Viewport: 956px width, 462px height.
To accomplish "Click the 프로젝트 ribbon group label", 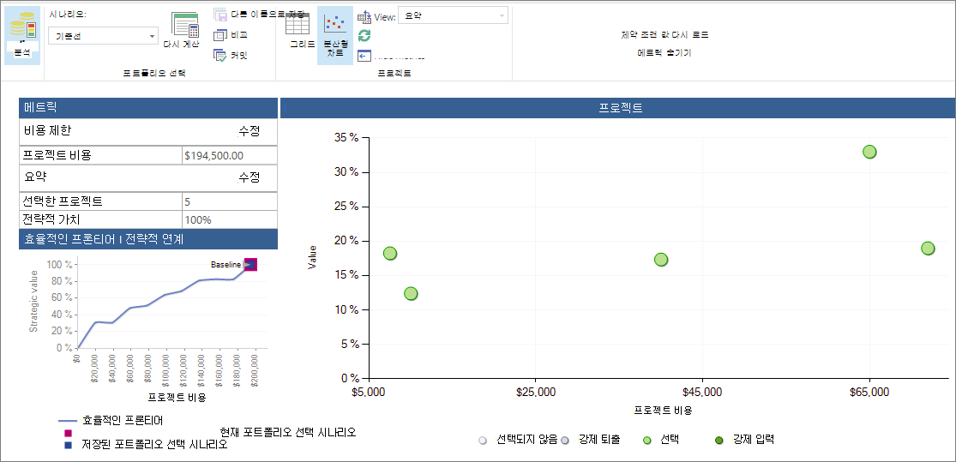I will pyautogui.click(x=394, y=73).
